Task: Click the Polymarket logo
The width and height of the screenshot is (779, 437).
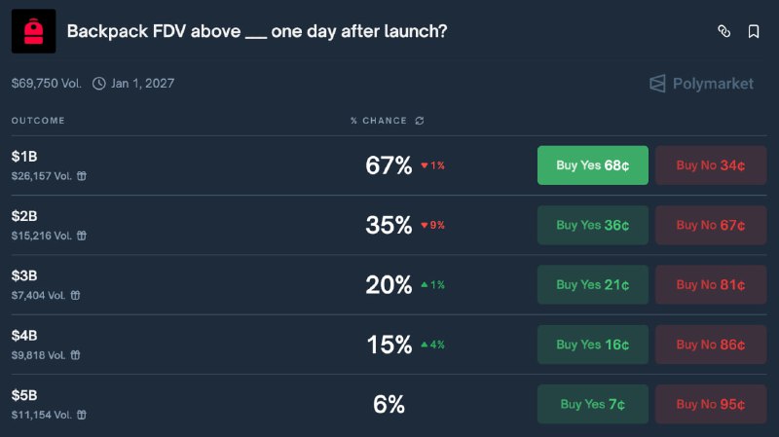Action: [701, 84]
